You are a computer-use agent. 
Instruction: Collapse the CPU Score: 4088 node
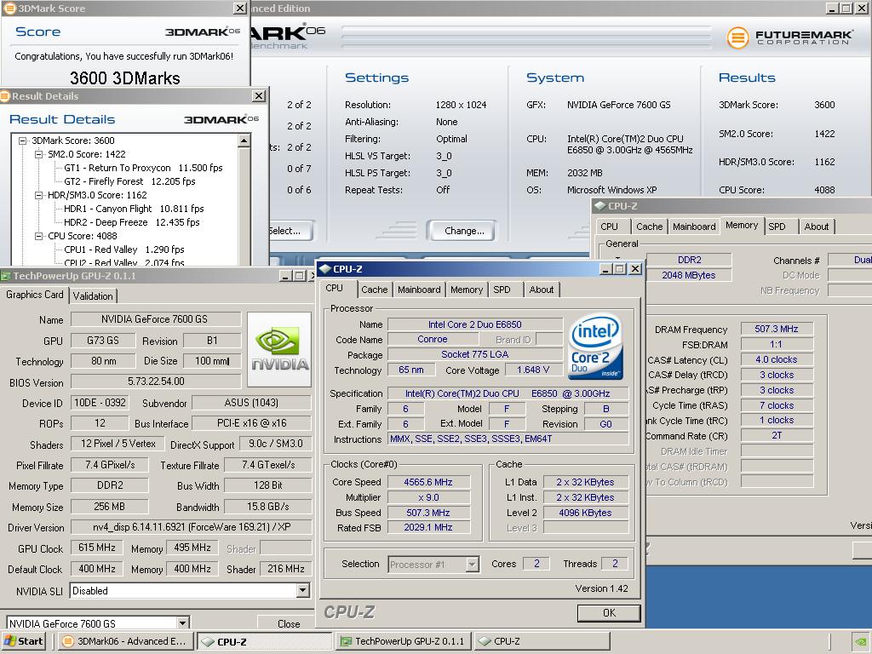[39, 236]
